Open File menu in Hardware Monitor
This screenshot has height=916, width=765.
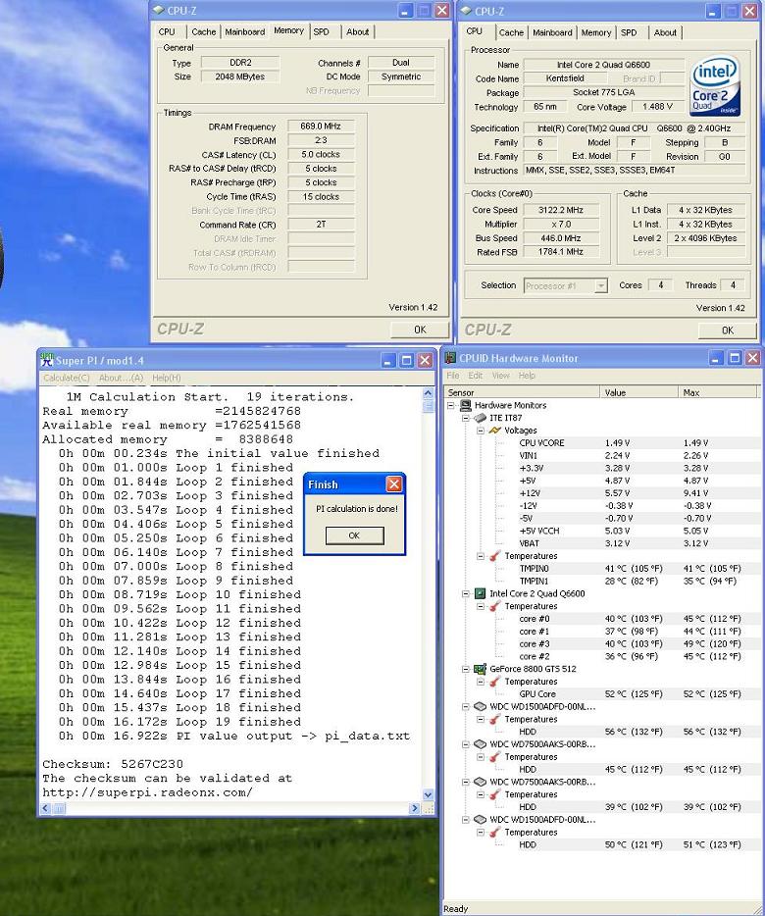453,376
